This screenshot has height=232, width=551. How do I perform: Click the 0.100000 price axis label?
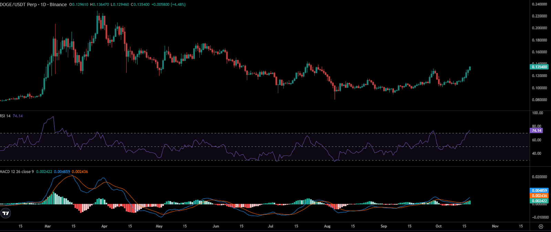(x=539, y=88)
